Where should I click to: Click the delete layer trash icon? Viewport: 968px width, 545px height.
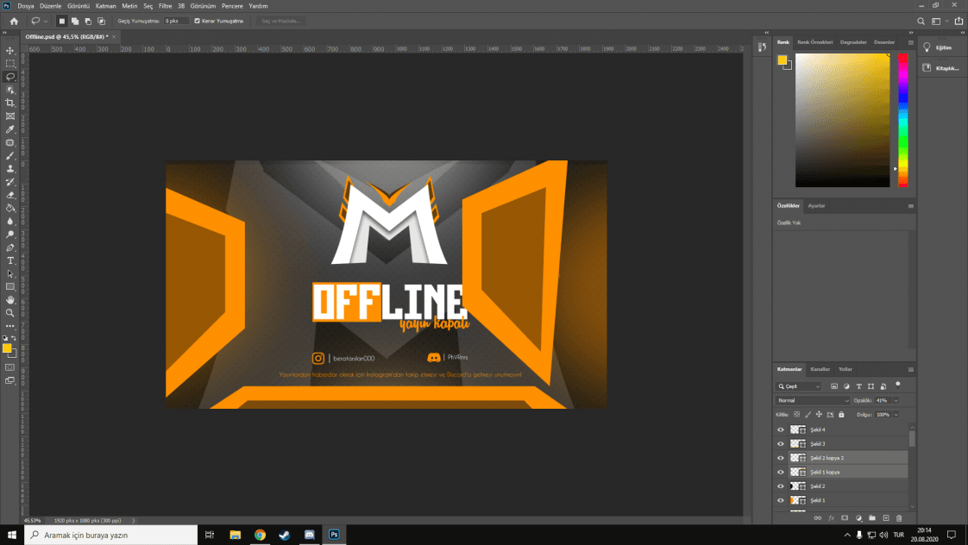click(x=899, y=518)
